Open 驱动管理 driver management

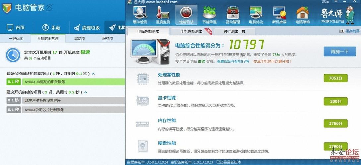233,15
